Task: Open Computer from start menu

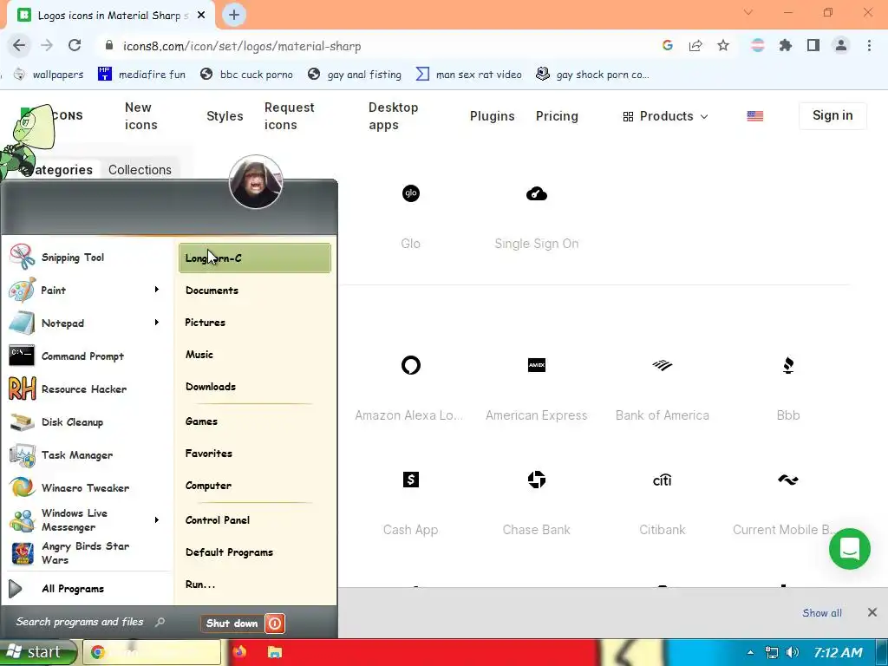Action: pos(255,486)
